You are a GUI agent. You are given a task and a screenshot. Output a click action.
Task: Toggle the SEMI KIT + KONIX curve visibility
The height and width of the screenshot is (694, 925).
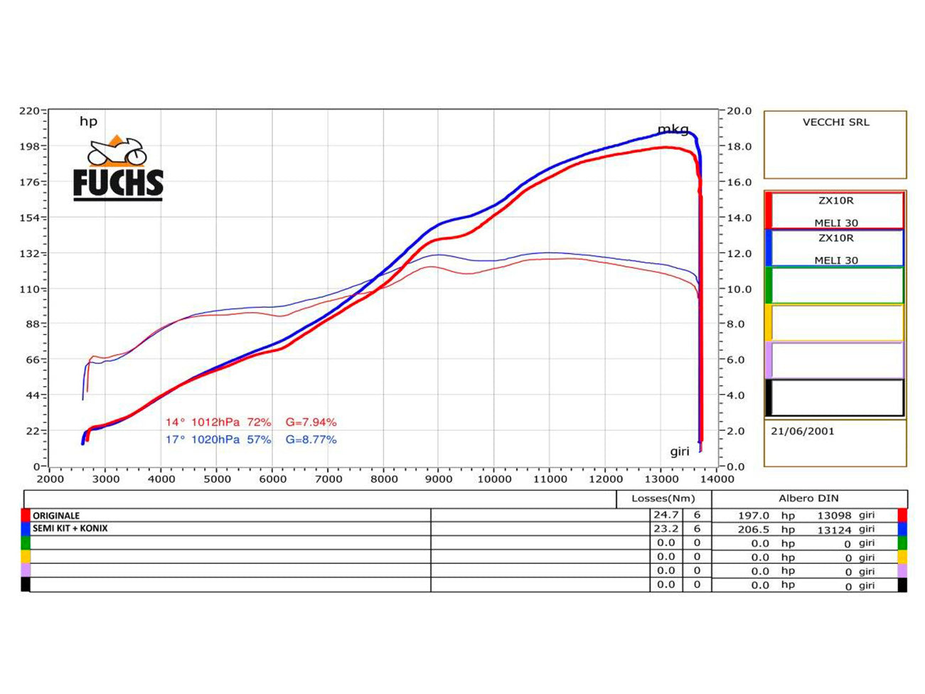point(71,529)
